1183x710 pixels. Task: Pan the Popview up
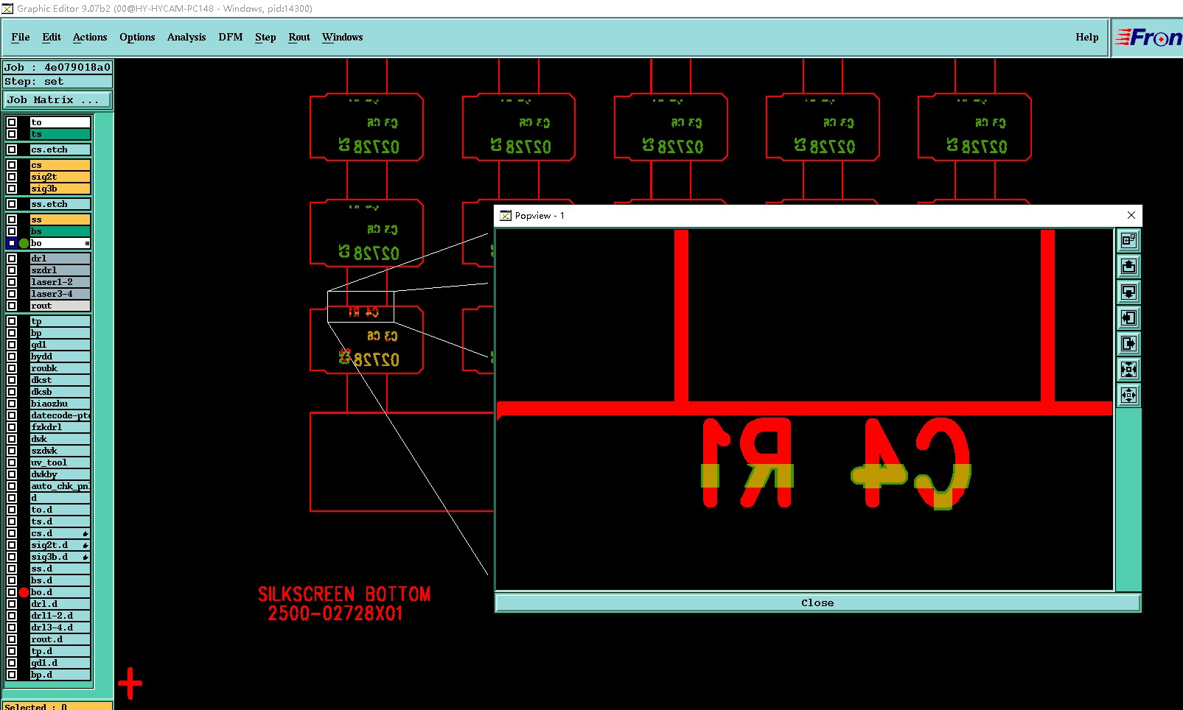coord(1128,266)
